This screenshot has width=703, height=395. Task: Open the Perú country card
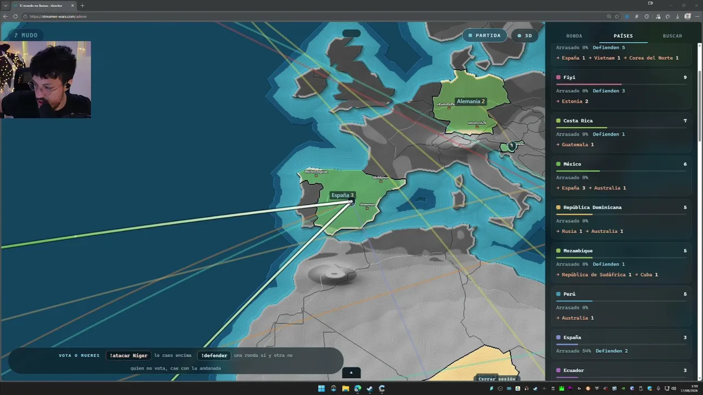621,304
